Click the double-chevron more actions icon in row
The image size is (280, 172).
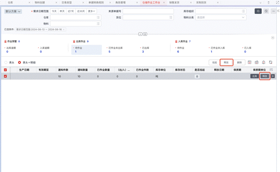click(273, 76)
